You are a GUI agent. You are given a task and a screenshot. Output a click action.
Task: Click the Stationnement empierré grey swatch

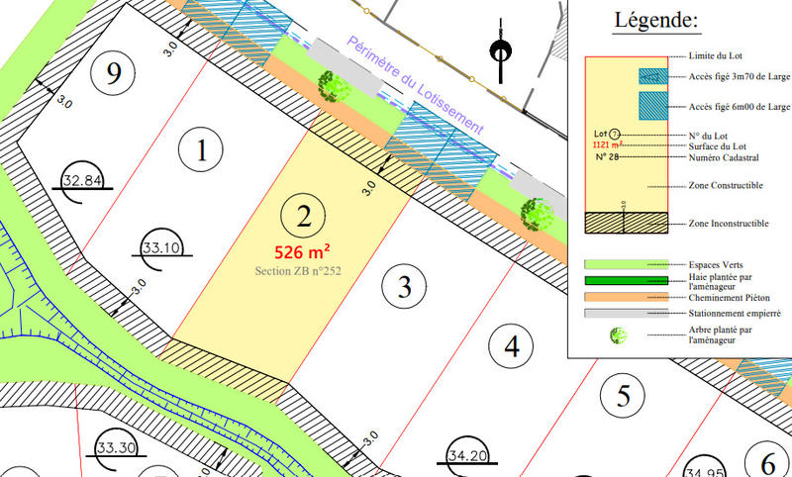tap(619, 313)
